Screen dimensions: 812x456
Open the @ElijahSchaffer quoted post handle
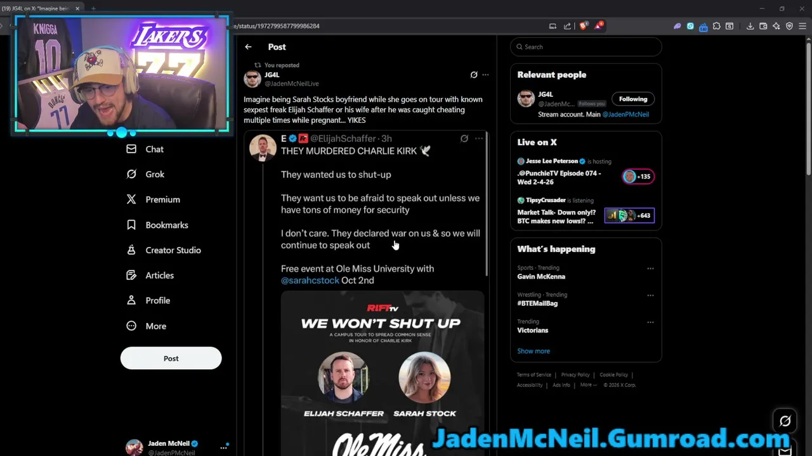343,139
